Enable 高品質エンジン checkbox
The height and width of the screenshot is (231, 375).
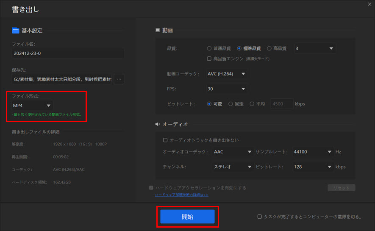(209, 58)
